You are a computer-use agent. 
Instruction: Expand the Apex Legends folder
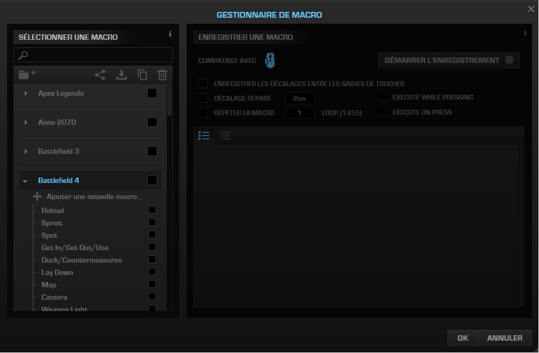pos(26,94)
